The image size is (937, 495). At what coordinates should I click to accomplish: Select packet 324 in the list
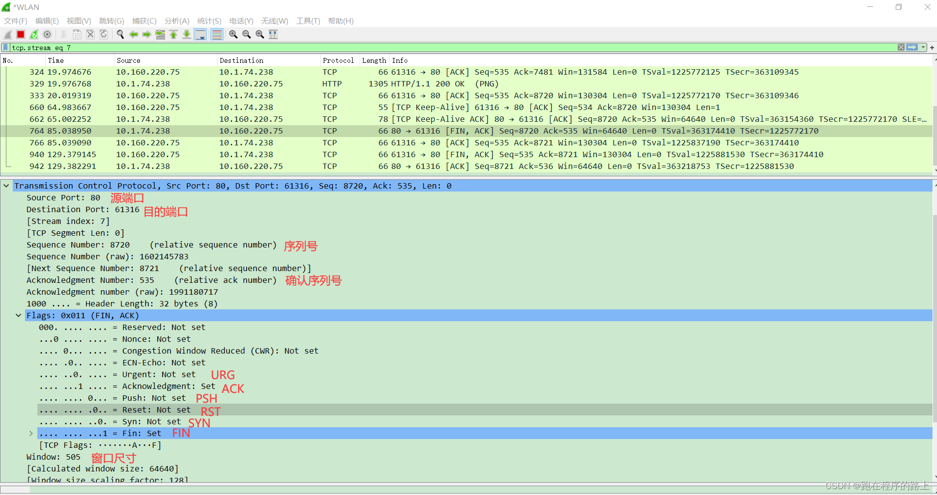click(466, 72)
